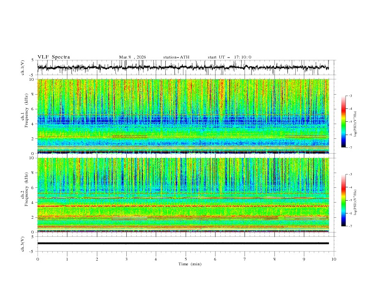Click the ch.3 flat black voltage trace
The width and height of the screenshot is (376, 291).
coord(183,243)
